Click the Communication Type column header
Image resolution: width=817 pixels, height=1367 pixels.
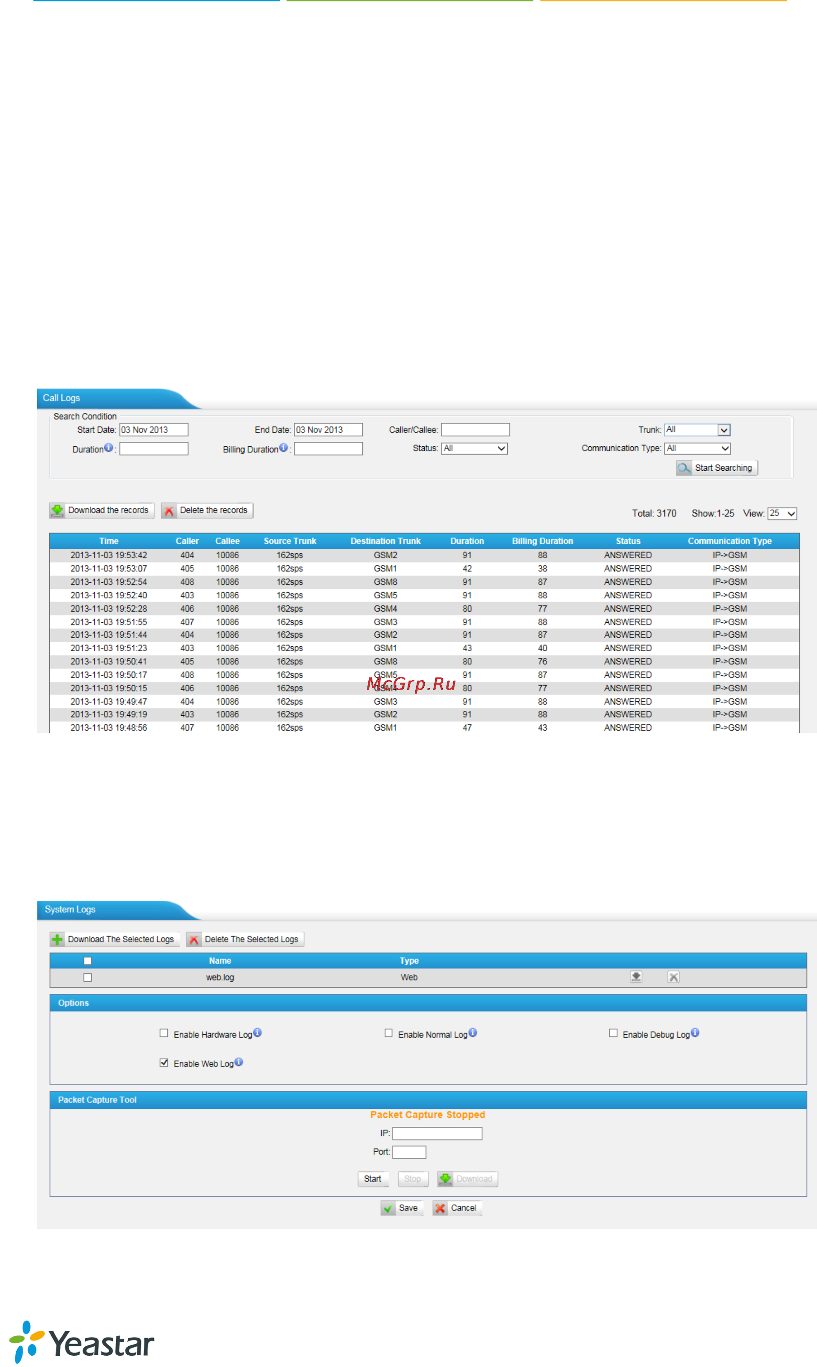[729, 541]
